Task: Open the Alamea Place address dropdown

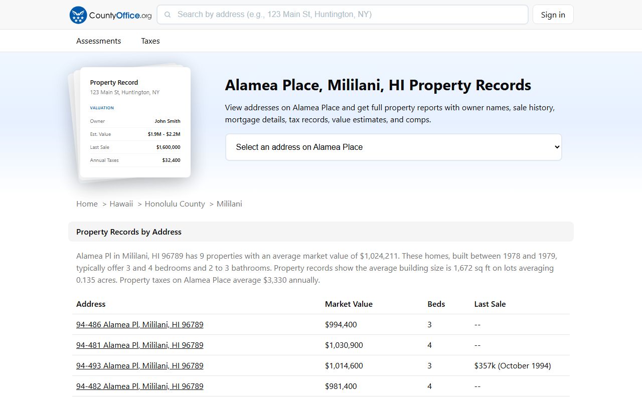Action: [x=394, y=147]
